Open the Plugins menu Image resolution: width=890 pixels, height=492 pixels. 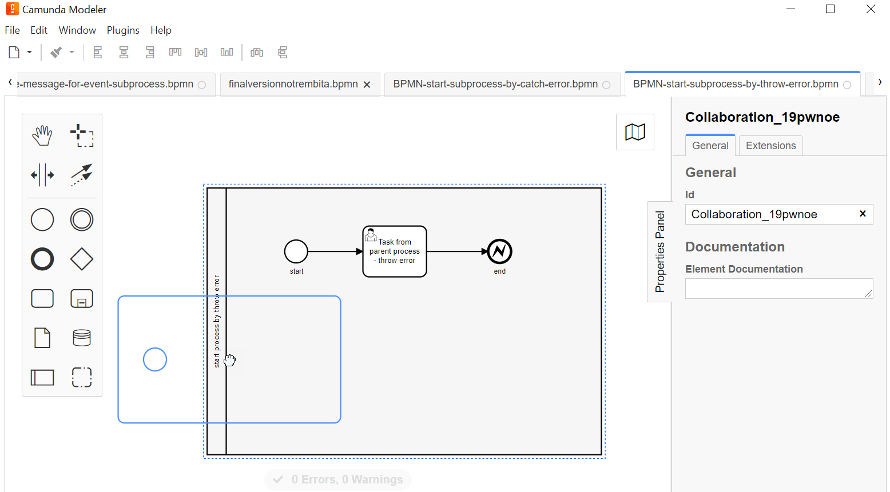point(123,30)
